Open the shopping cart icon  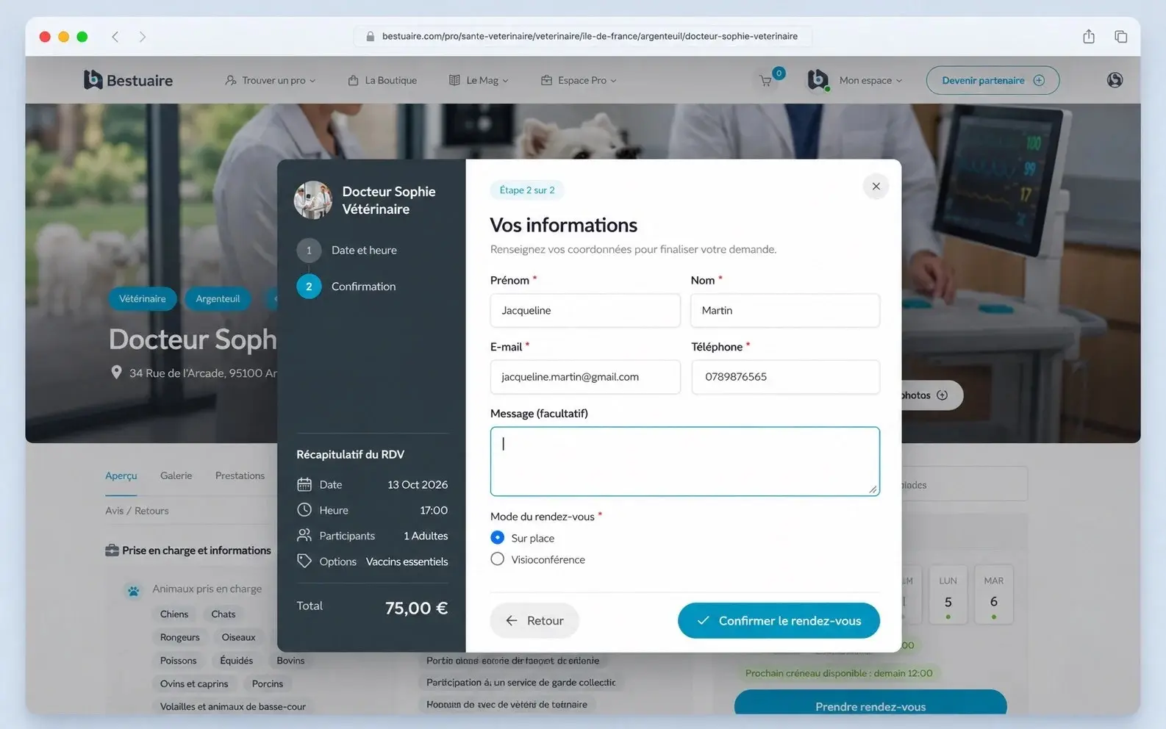click(x=766, y=81)
